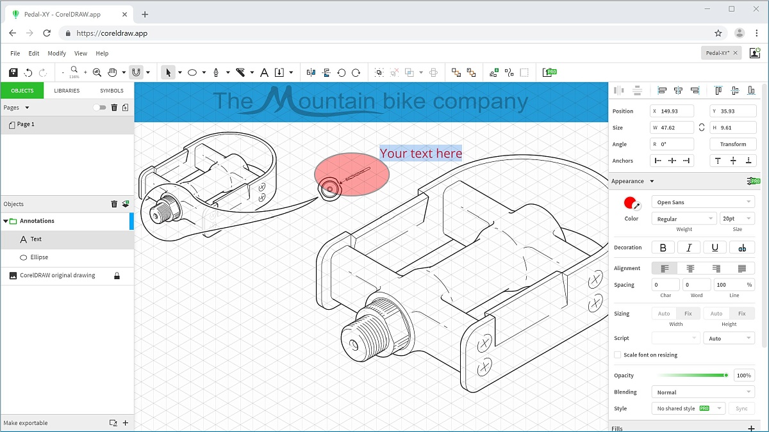Align selection to right edges
The width and height of the screenshot is (769, 432).
pyautogui.click(x=695, y=91)
